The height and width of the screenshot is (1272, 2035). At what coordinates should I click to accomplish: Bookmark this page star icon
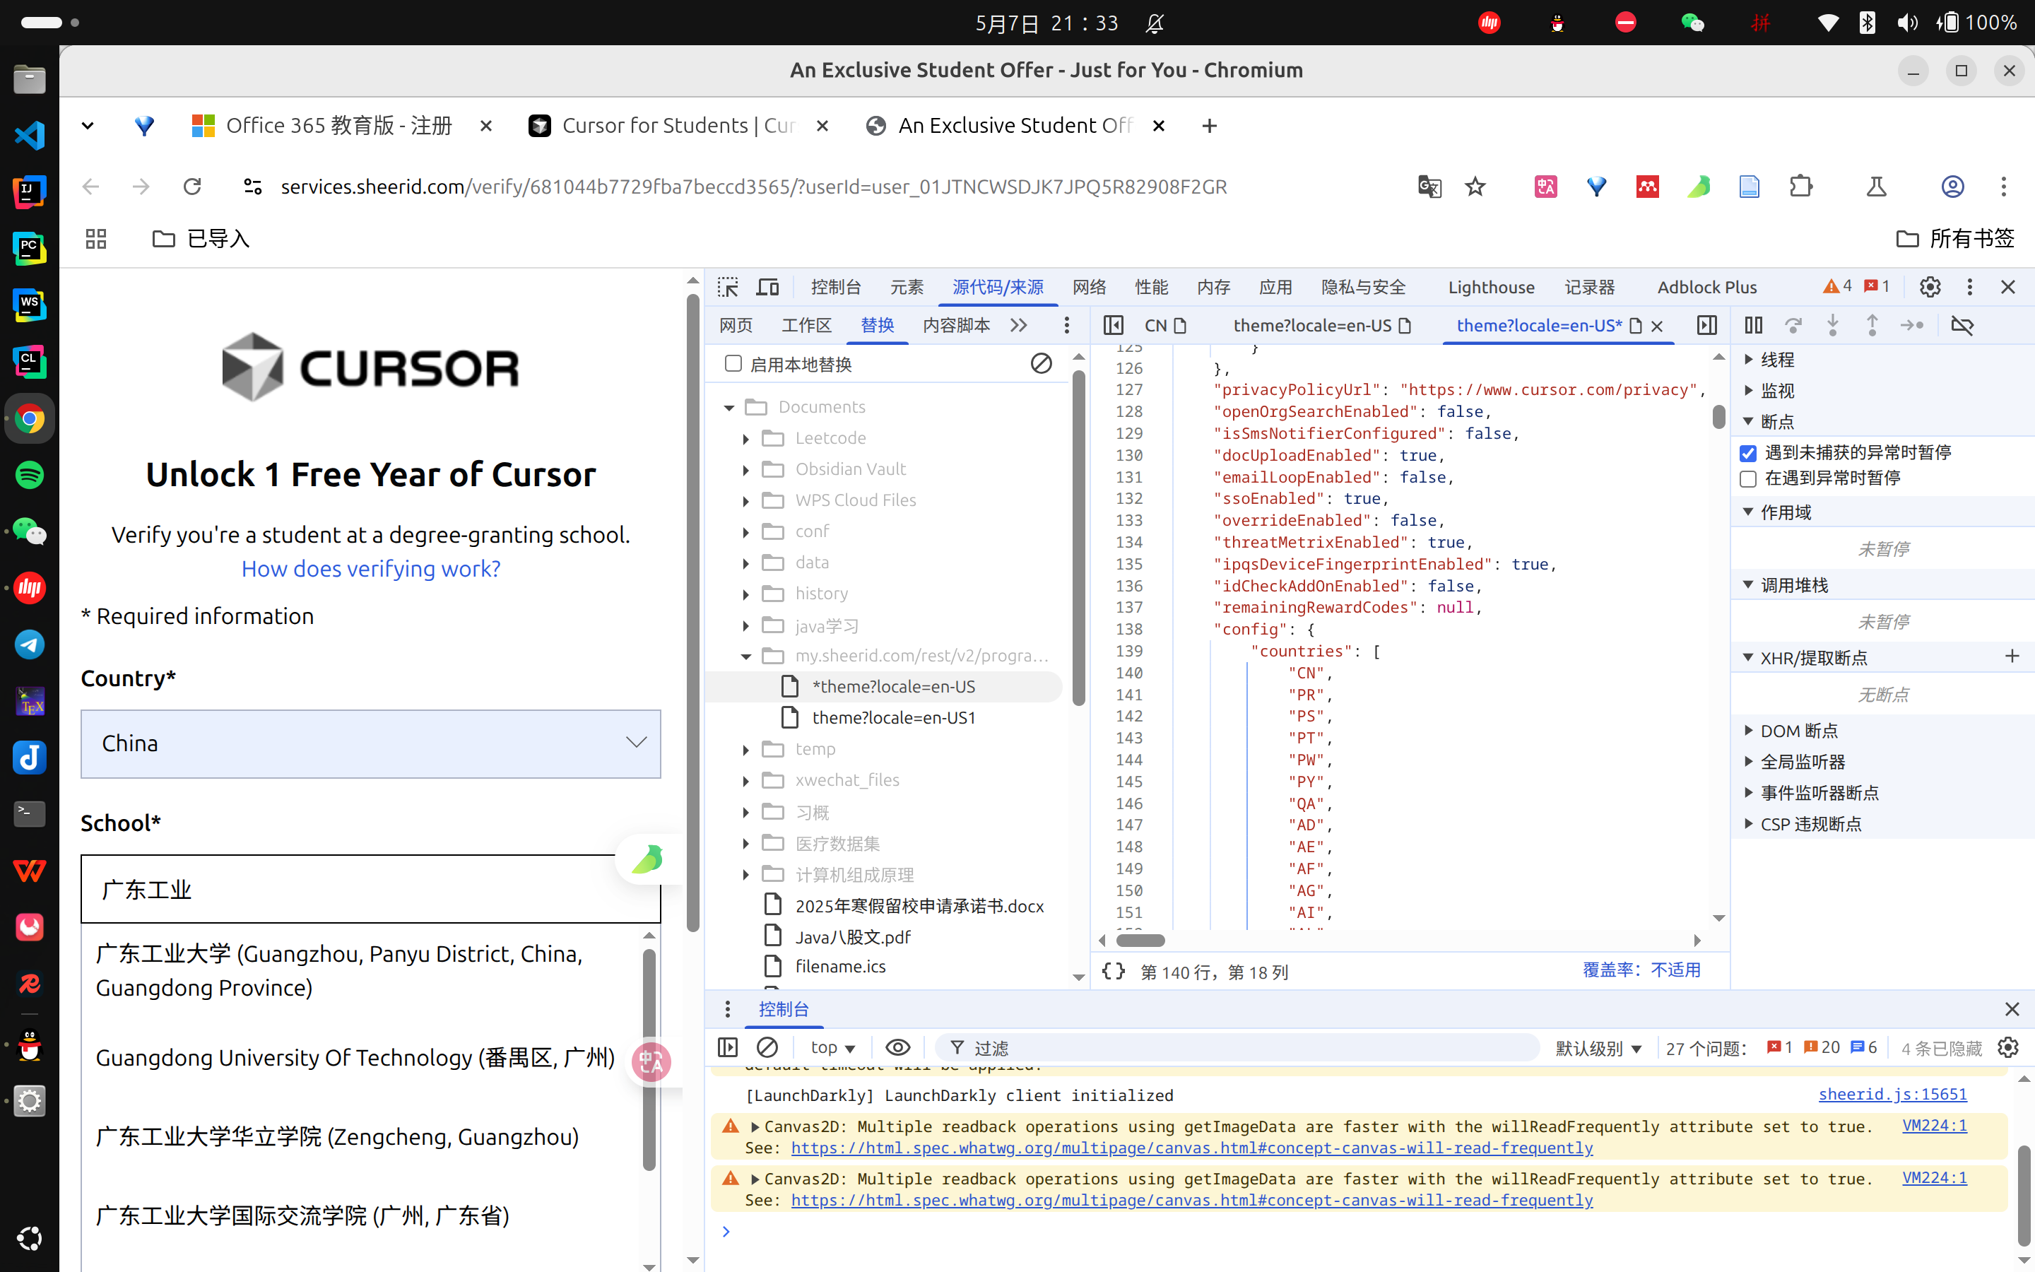click(1476, 186)
